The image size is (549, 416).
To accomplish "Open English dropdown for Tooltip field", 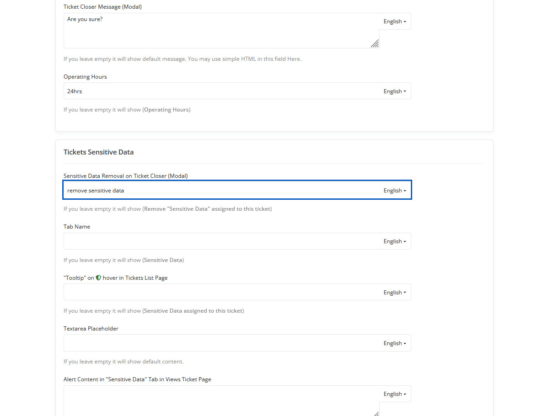I will [x=395, y=293].
